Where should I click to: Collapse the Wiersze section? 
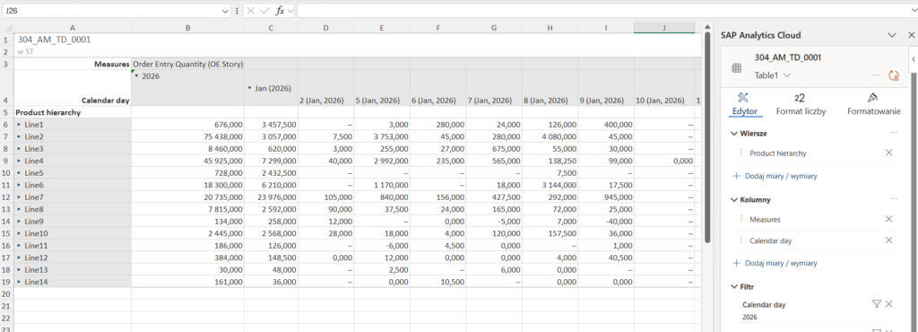point(735,133)
